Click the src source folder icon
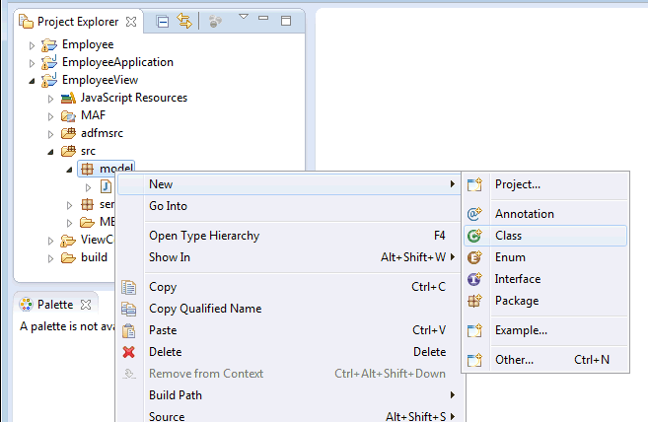 click(68, 151)
